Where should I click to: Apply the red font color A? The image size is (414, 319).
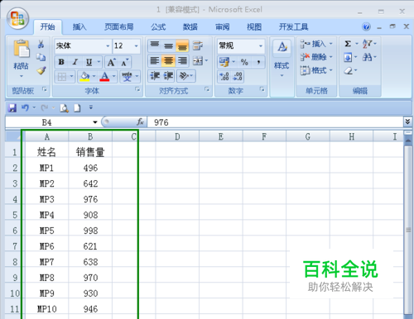click(x=104, y=77)
